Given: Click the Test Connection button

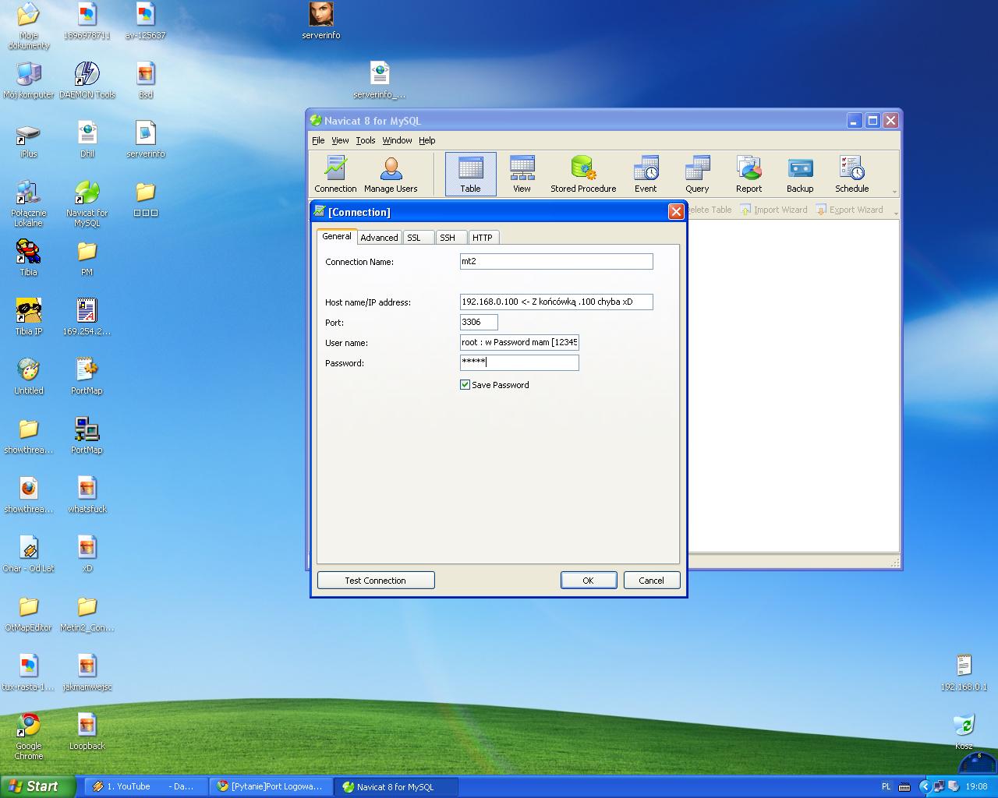Looking at the screenshot, I should click(x=376, y=581).
